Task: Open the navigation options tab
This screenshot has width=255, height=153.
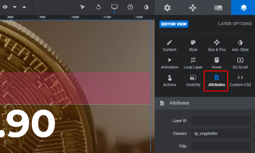Action: [193, 8]
